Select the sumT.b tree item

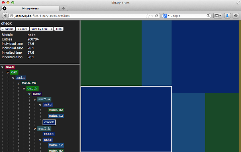coord(44,129)
